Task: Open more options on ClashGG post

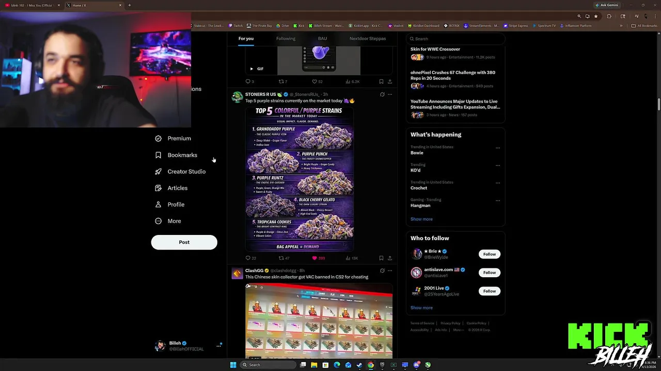Action: (x=390, y=271)
